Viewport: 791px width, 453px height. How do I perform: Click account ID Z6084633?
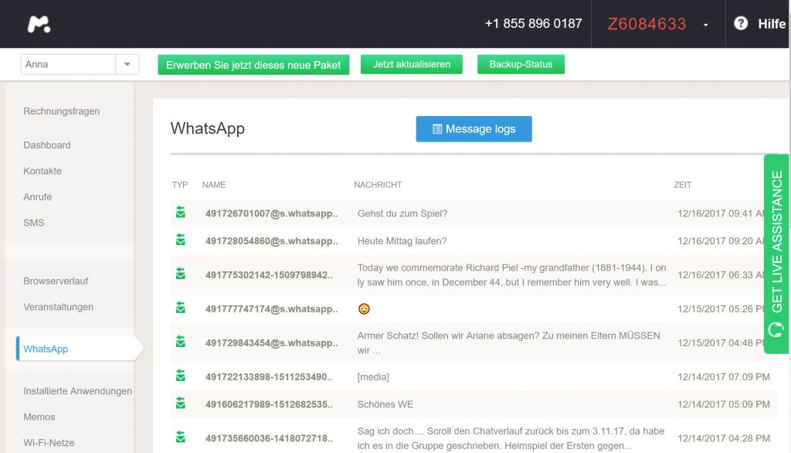coord(647,24)
